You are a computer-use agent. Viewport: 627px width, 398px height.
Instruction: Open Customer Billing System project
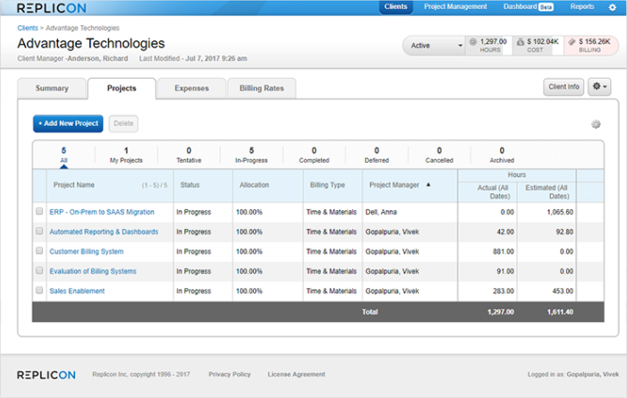coord(87,251)
